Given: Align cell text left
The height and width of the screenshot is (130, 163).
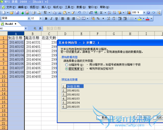Looking at the screenshot, I should pyautogui.click(x=63, y=19).
